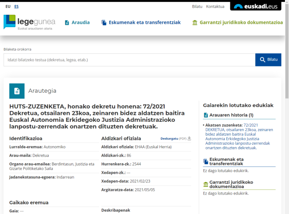Open the Kontaktua link

point(215,6)
